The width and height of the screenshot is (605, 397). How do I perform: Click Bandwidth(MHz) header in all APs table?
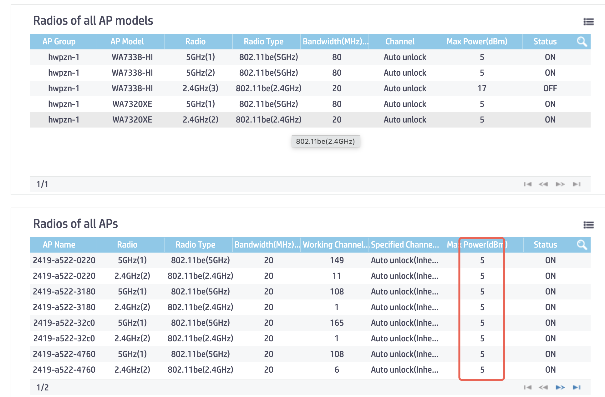[267, 245]
